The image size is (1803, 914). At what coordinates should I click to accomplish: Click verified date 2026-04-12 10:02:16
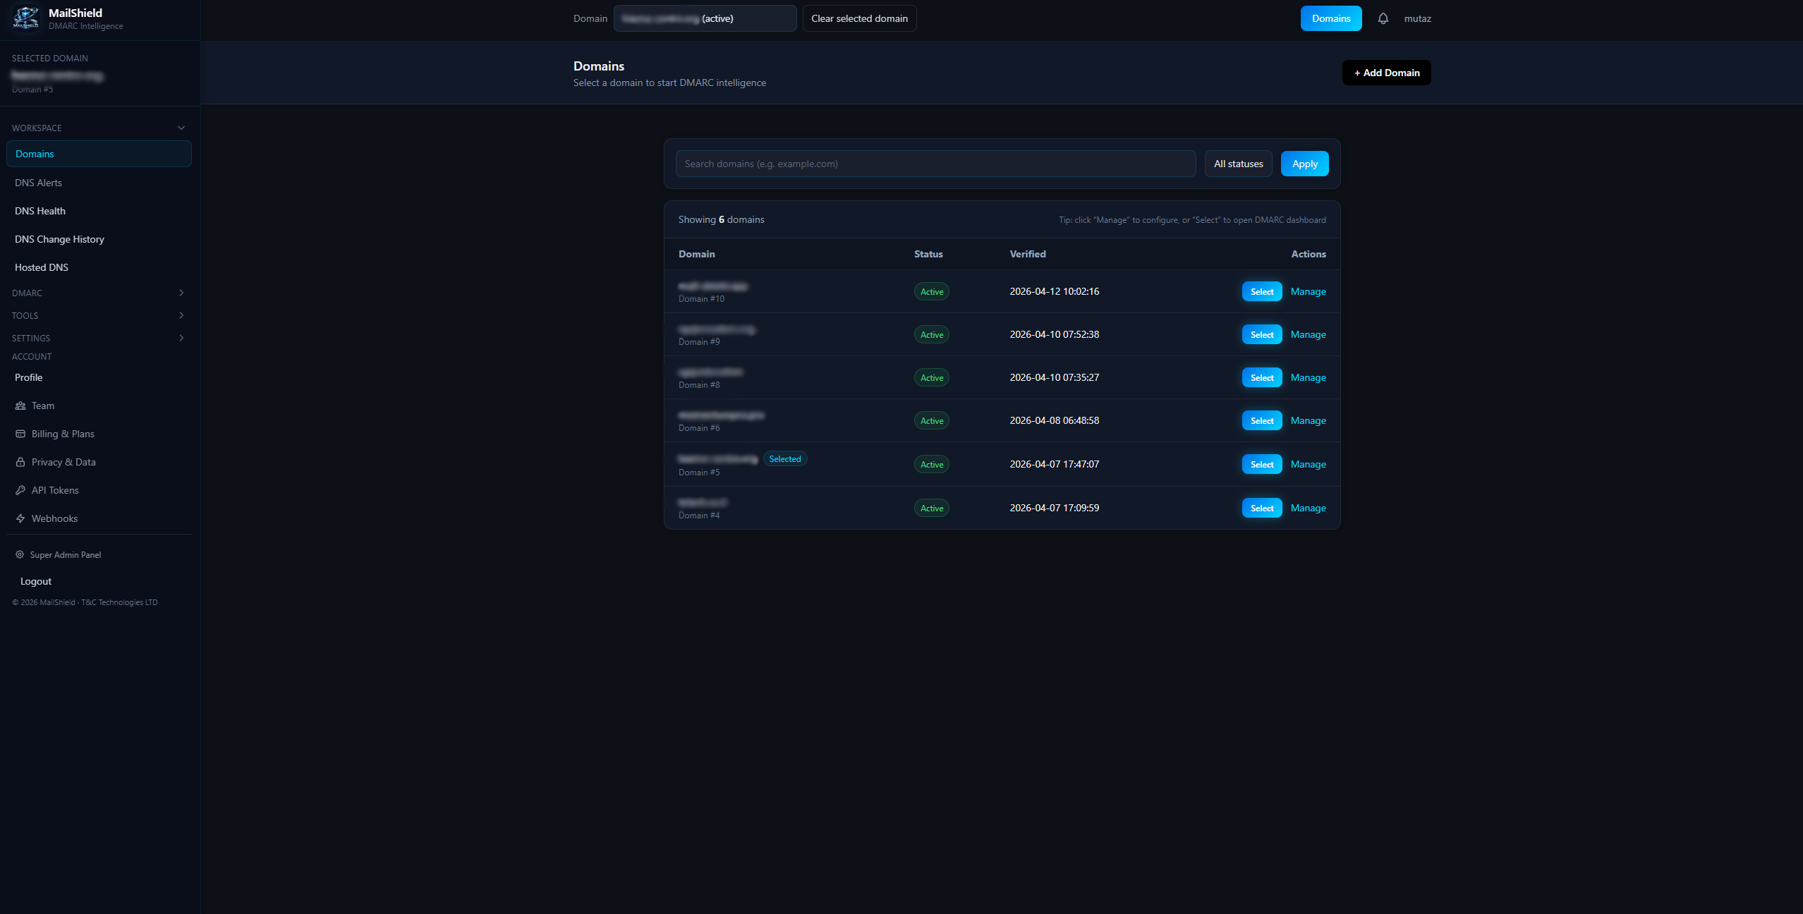pyautogui.click(x=1054, y=291)
